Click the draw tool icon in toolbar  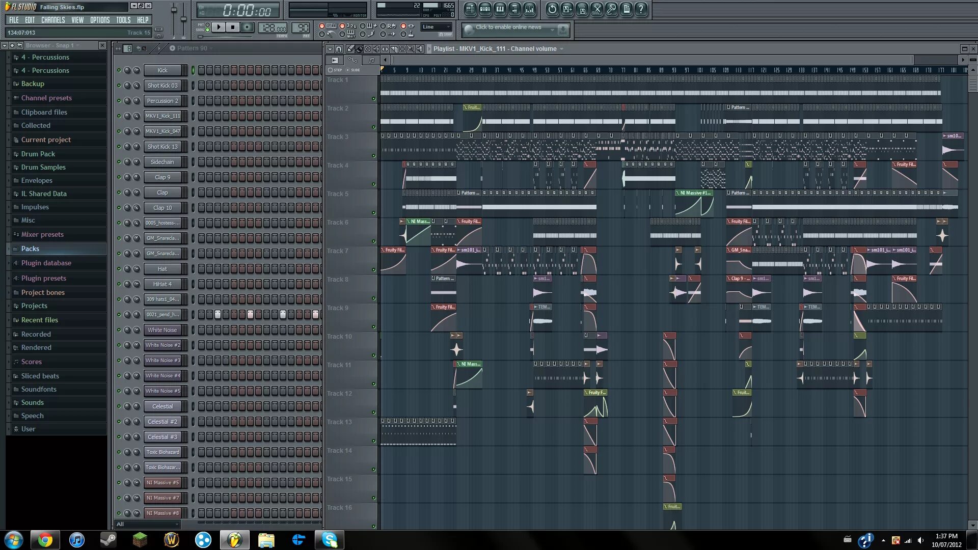(350, 48)
